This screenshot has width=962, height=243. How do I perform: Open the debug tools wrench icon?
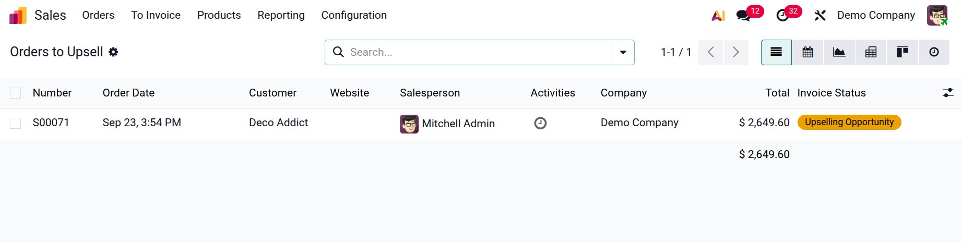click(820, 16)
